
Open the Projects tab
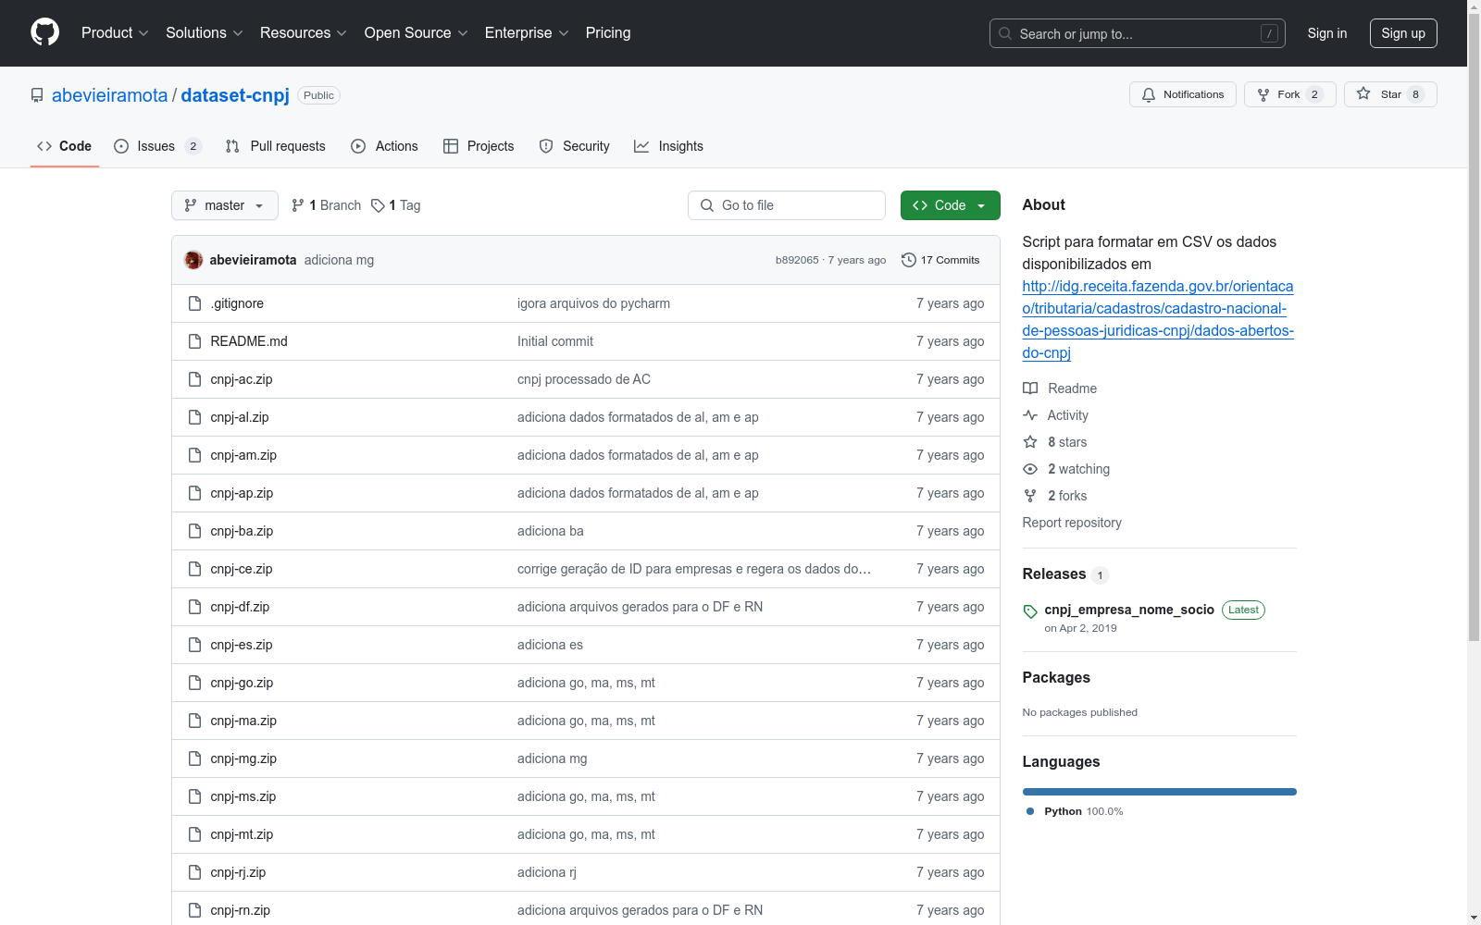point(479,146)
